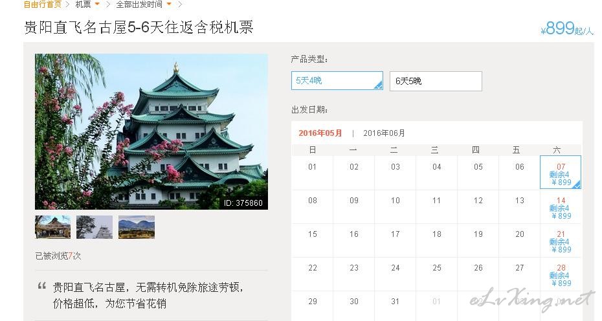Click the 已被浏览7次 view count text
The height and width of the screenshot is (321, 602).
[x=58, y=256]
